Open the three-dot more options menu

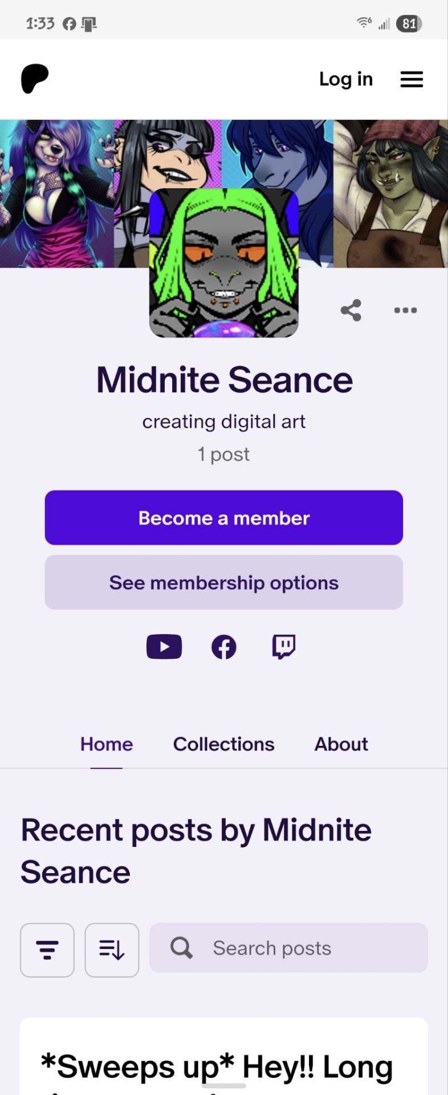coord(405,310)
